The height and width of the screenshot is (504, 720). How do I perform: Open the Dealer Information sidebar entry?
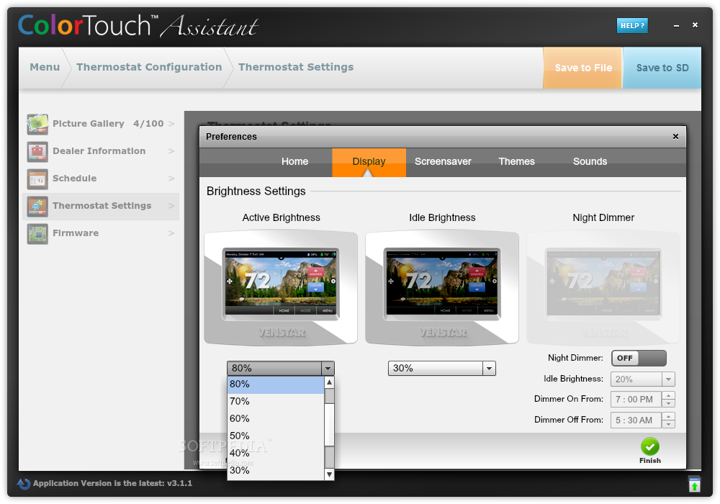(101, 151)
